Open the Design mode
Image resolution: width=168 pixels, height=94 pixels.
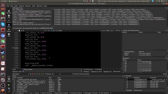coord(9,21)
